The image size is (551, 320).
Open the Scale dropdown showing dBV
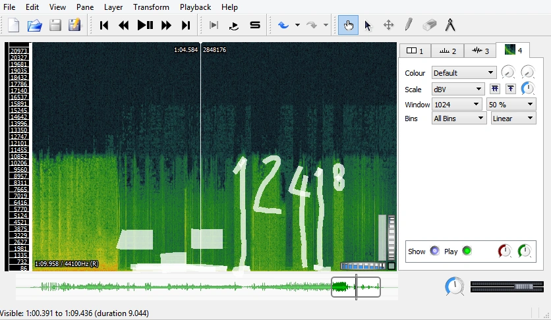[457, 89]
